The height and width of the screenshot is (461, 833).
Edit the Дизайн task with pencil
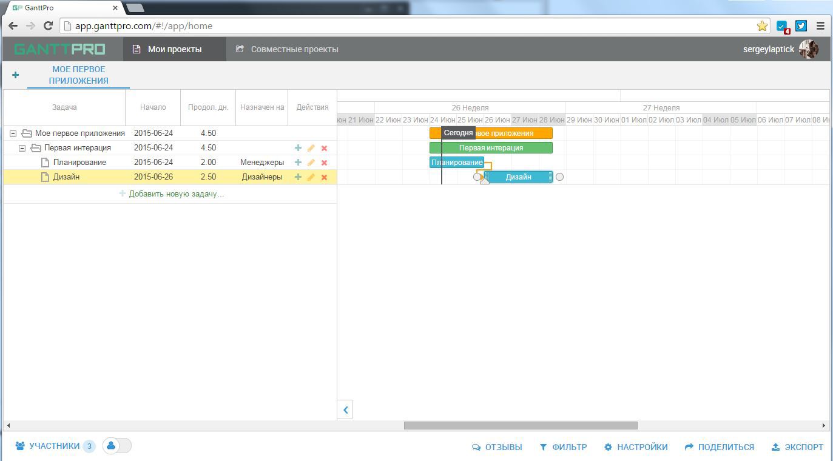pyautogui.click(x=311, y=177)
